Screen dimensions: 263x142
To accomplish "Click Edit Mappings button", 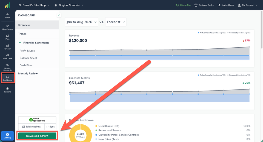I will pos(31,127).
